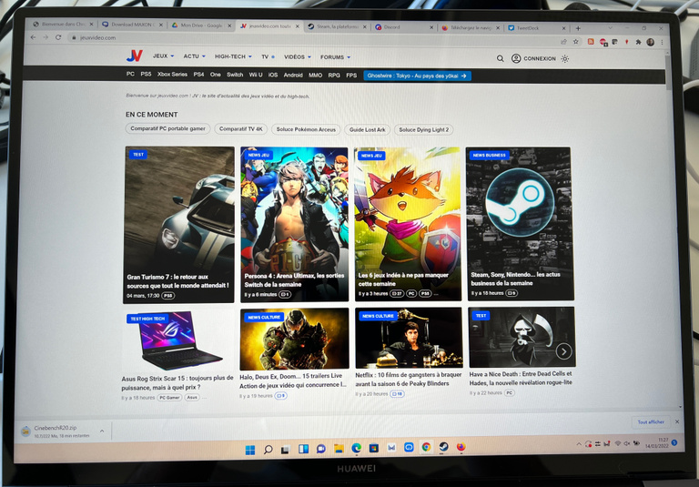The width and height of the screenshot is (699, 487).
Task: Open a new tab with plus button
Action: [x=578, y=28]
